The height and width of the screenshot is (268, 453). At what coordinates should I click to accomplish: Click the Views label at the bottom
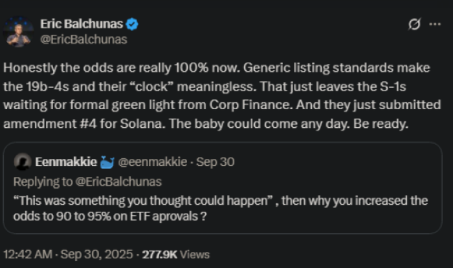196,254
